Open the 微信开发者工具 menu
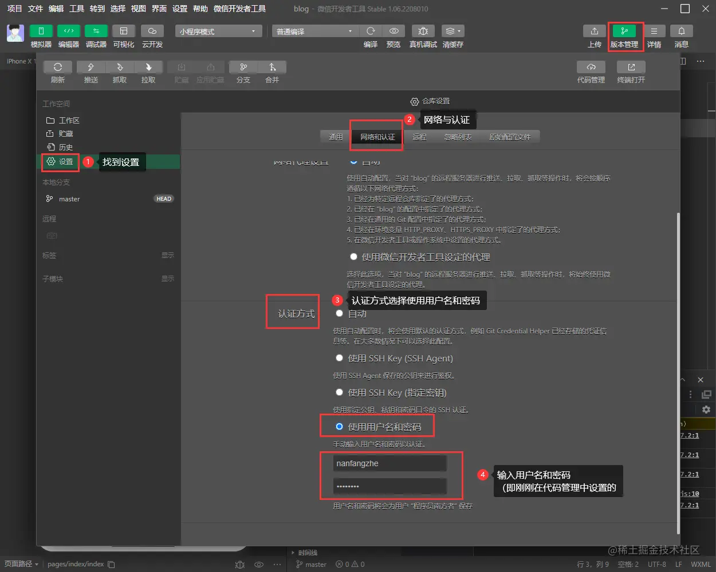 click(239, 9)
